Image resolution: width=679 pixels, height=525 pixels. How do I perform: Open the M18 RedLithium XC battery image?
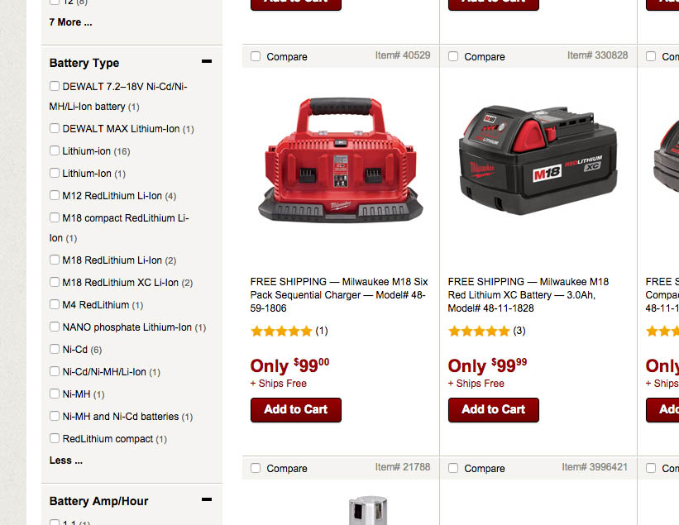(538, 160)
